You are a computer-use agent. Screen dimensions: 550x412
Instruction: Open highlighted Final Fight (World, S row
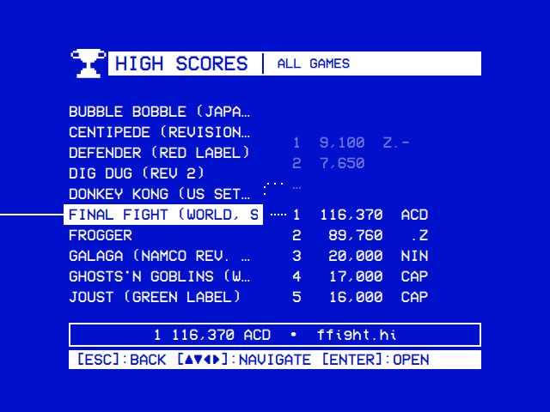tap(163, 215)
